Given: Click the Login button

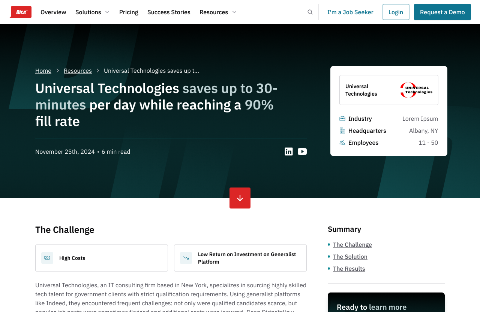Looking at the screenshot, I should (x=396, y=12).
